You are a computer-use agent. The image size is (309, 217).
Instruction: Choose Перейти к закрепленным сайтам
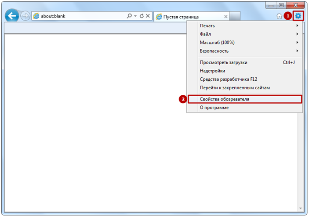[234, 87]
